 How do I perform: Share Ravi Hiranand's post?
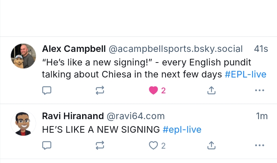[x=211, y=145]
